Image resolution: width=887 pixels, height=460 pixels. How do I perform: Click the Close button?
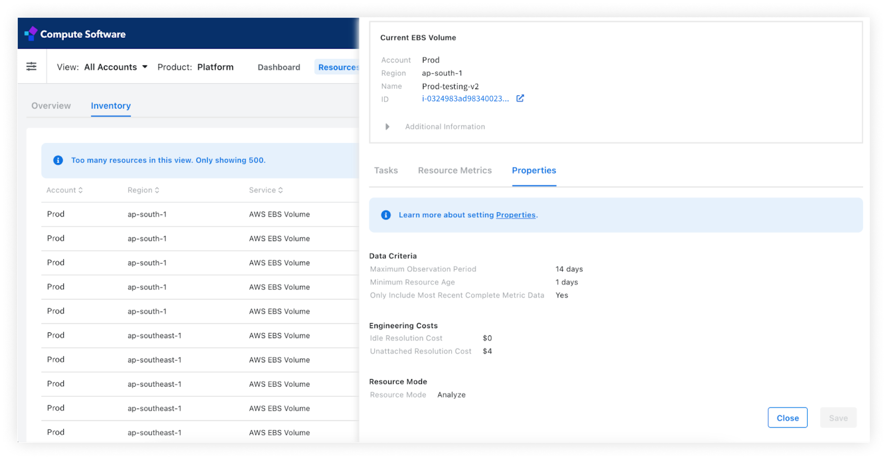(787, 418)
